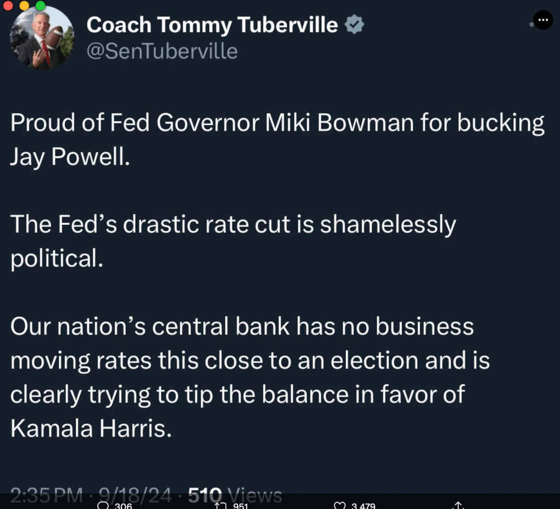Click the reply speech bubble icon
This screenshot has width=560, height=509.
[102, 505]
